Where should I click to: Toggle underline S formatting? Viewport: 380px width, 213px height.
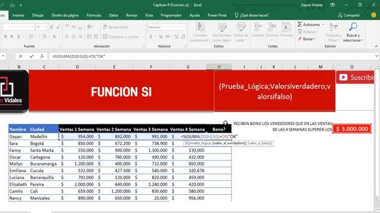point(18,37)
